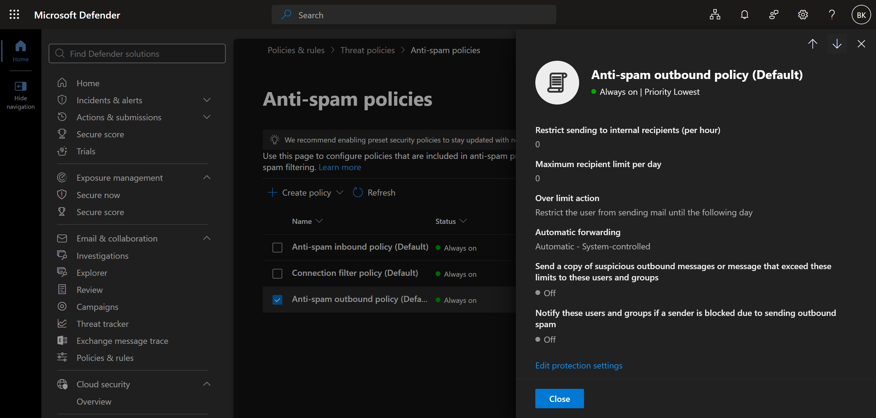Click the Exchange message trace icon
This screenshot has height=418, width=876.
click(x=62, y=340)
